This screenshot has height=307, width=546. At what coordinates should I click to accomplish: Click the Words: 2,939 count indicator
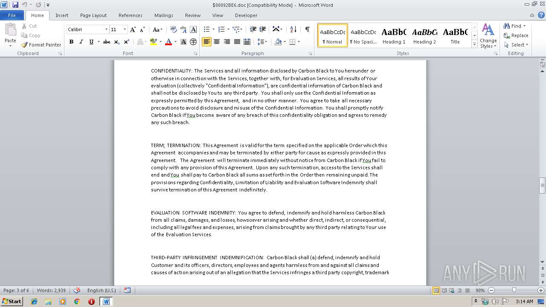pyautogui.click(x=51, y=290)
